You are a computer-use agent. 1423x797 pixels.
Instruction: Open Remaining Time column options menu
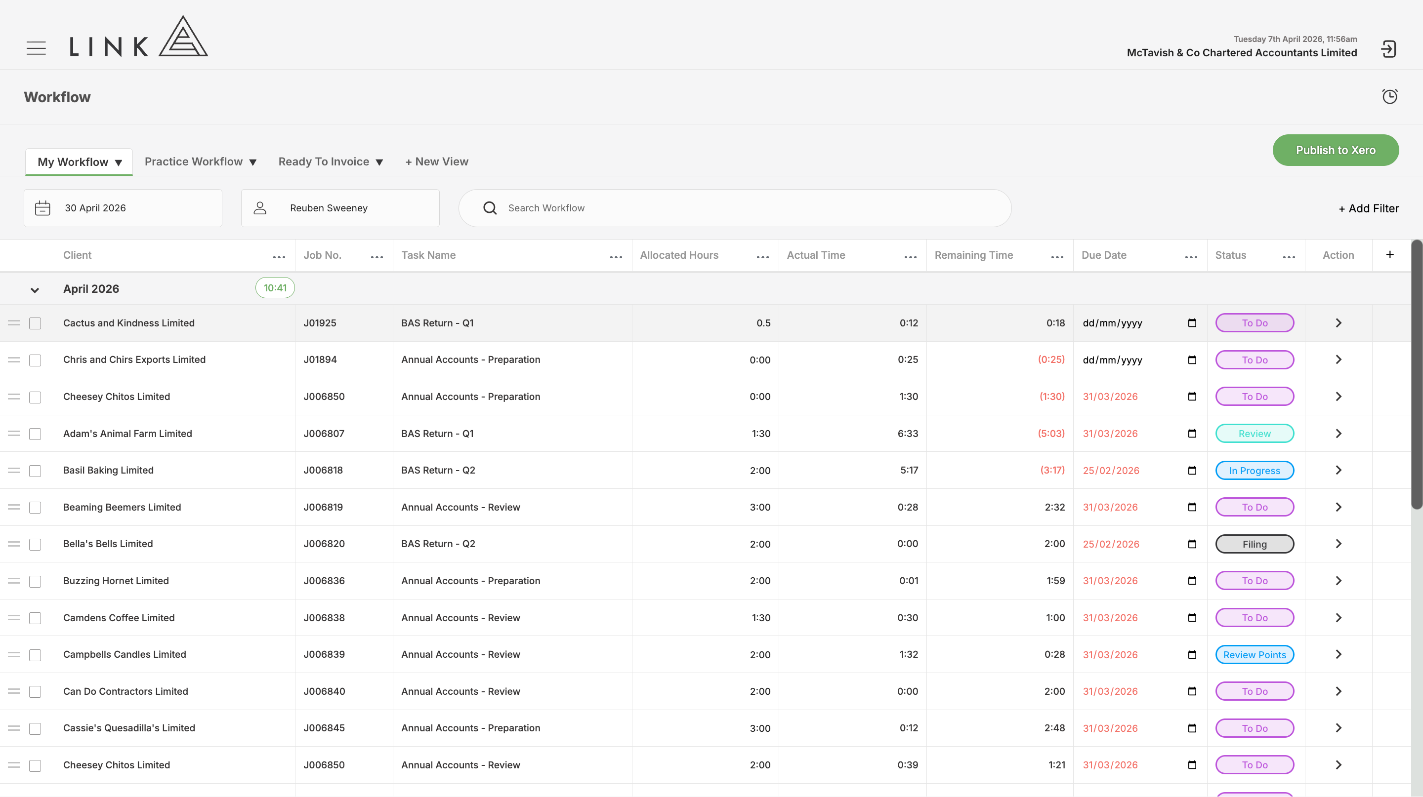[x=1057, y=257]
